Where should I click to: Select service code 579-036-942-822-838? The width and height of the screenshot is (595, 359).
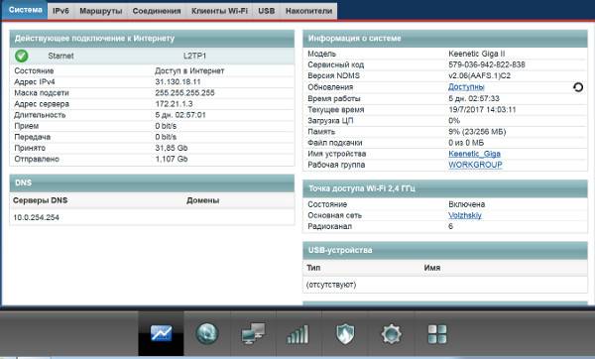487,64
